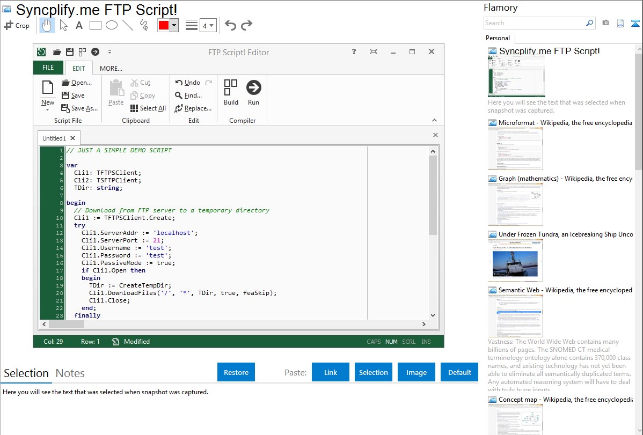Switch to the Selection tab
Screen dimensions: 643x435
click(26, 373)
